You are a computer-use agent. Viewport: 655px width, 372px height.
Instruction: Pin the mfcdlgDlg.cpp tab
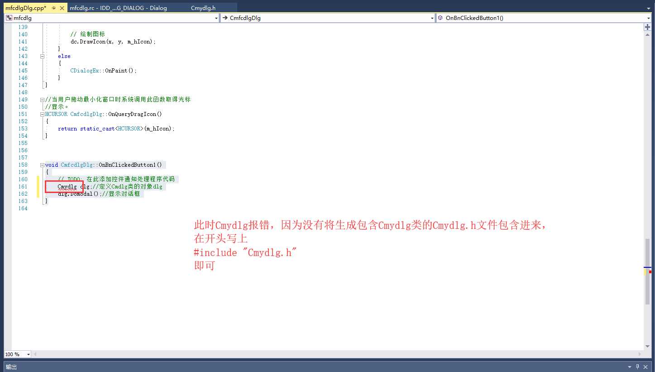(54, 8)
